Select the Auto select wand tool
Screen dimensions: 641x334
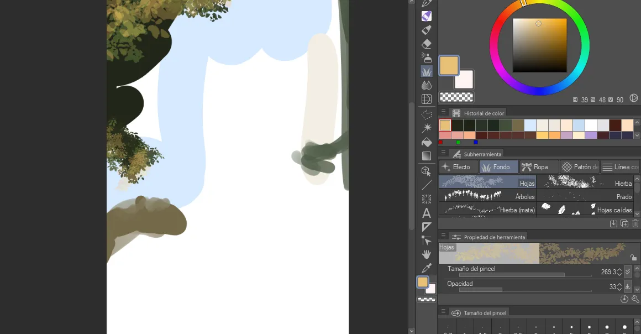click(427, 128)
